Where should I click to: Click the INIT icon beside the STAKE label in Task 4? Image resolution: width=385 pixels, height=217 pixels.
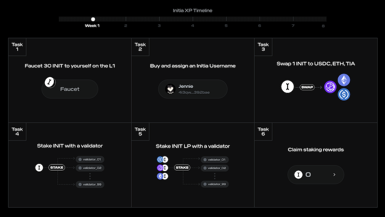39,168
